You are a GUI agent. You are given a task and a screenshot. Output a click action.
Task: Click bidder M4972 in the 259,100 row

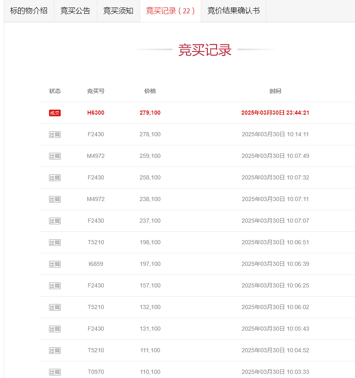[x=96, y=156]
